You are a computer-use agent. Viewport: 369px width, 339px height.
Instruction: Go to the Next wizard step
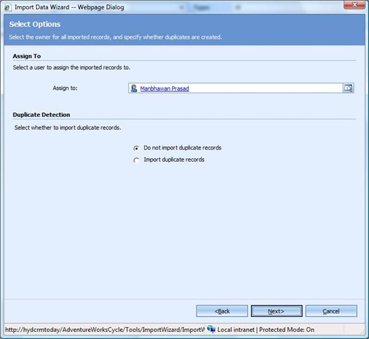(276, 311)
